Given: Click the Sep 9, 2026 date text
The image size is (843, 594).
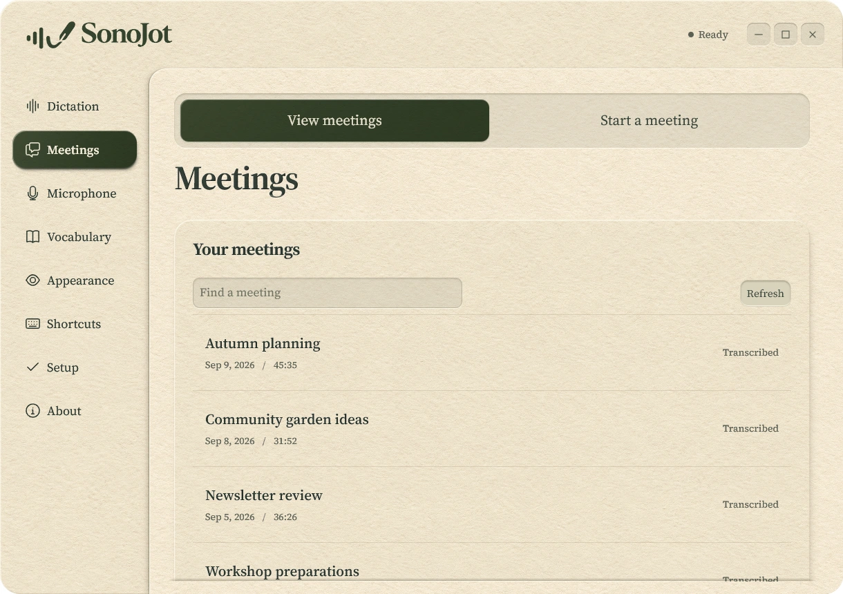Looking at the screenshot, I should click(229, 365).
